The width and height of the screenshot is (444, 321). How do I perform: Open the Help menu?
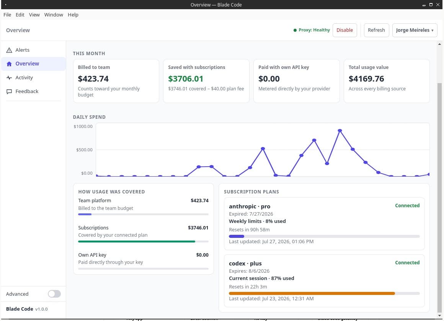tap(73, 15)
